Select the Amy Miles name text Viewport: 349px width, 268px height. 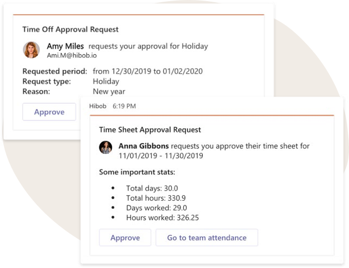click(x=65, y=46)
